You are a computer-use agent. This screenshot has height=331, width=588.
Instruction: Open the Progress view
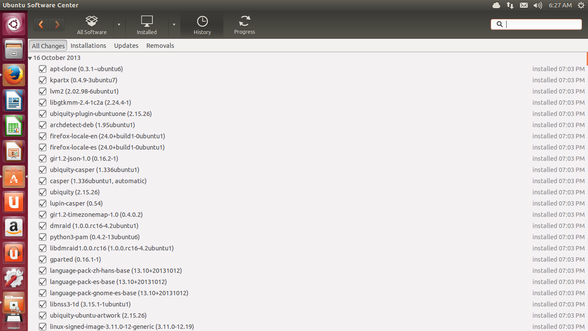click(x=244, y=25)
